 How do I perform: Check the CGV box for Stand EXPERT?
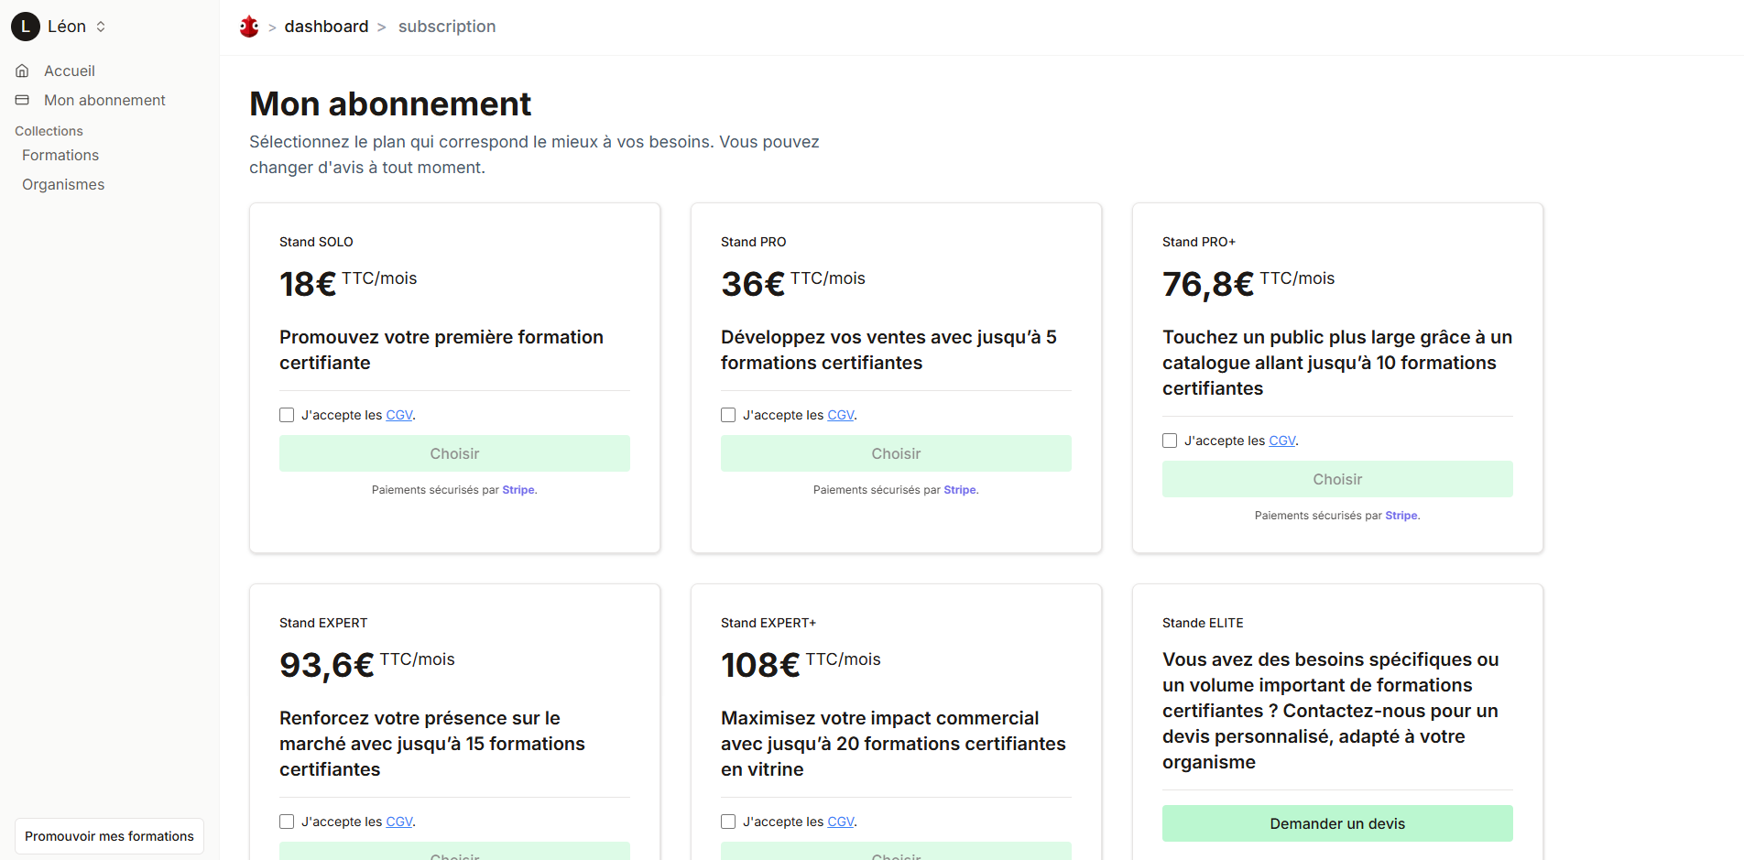tap(287, 822)
